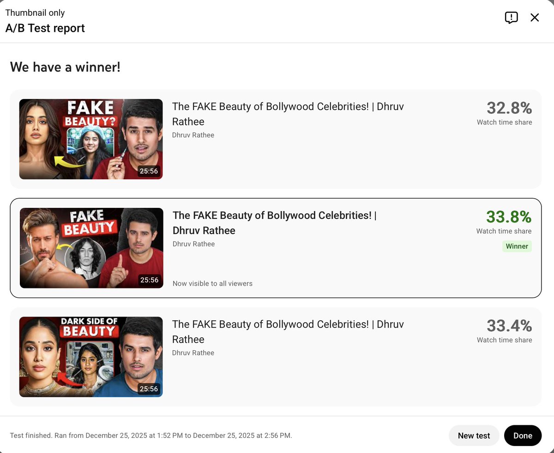The width and height of the screenshot is (554, 453).
Task: Click the 'Thumbnail only' label
Action: 35,13
